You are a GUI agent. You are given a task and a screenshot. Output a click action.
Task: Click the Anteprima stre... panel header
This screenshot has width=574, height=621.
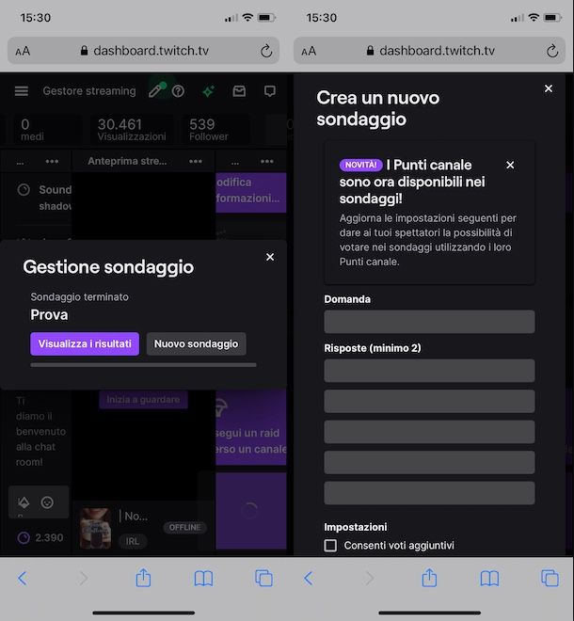(127, 161)
